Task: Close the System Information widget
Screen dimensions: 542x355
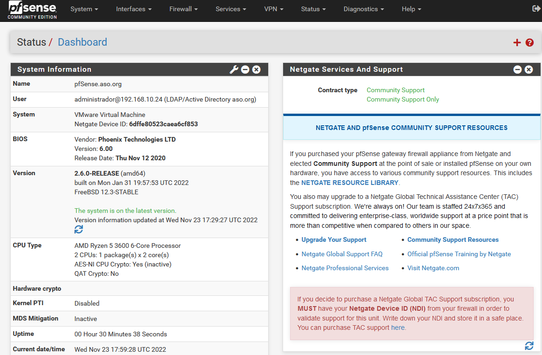Action: tap(257, 69)
